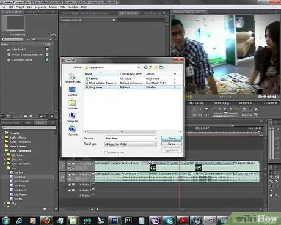The image size is (281, 225).
Task: Expand the Audio Effects folder
Action: [x=2, y=138]
